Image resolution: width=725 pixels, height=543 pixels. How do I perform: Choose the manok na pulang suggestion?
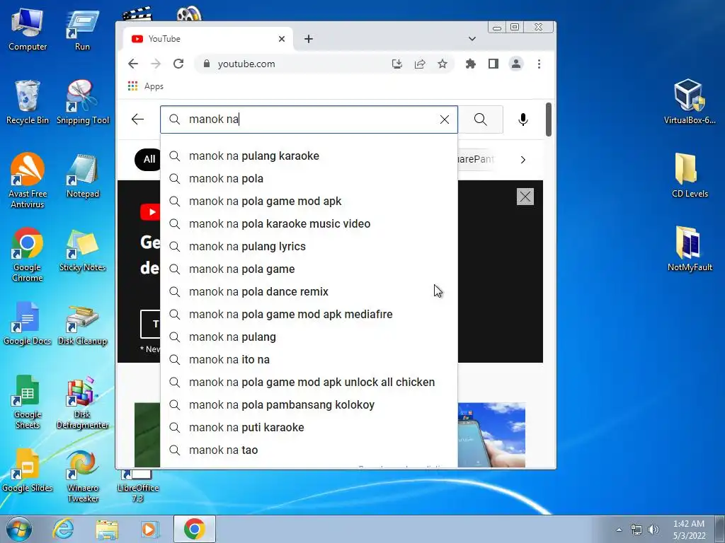click(309, 337)
